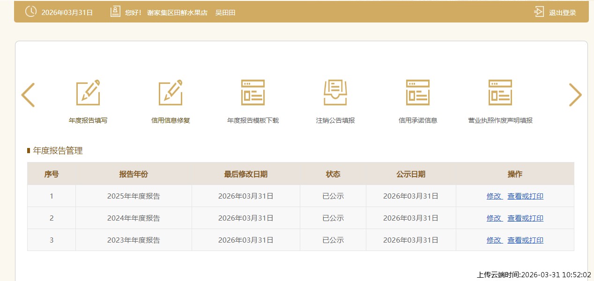Click the 年度报告模板下载 icon
The image size is (594, 281).
[x=253, y=93]
